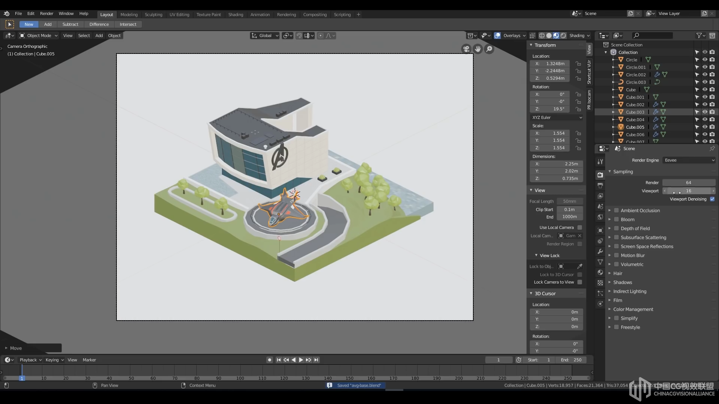Jump to the timeline end frame

(316, 360)
